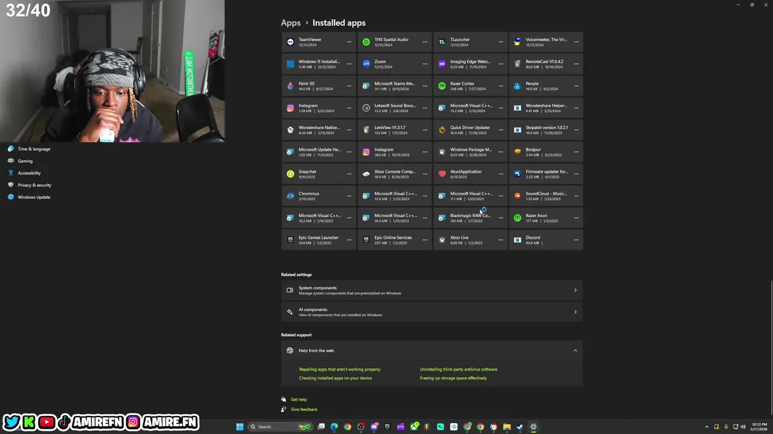Click the TLauncher app icon
The width and height of the screenshot is (773, 434).
click(442, 42)
